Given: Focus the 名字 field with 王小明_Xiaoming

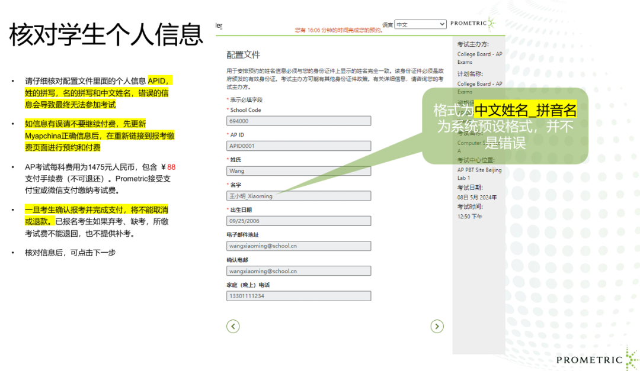Looking at the screenshot, I should [x=299, y=196].
